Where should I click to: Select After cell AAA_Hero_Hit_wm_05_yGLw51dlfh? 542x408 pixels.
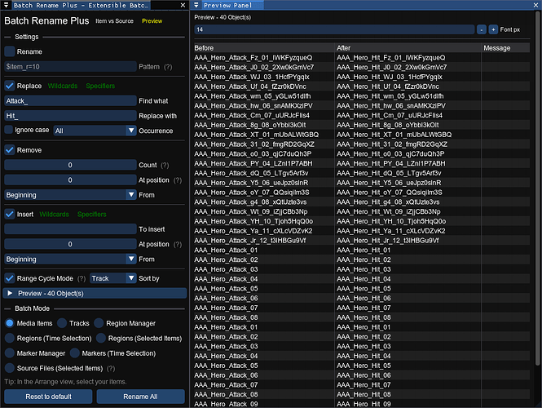(390, 95)
